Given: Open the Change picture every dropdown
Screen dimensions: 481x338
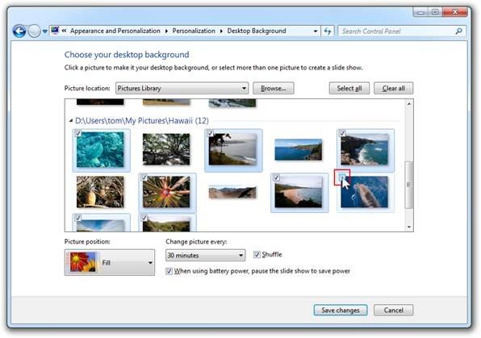Looking at the screenshot, I should tap(205, 255).
